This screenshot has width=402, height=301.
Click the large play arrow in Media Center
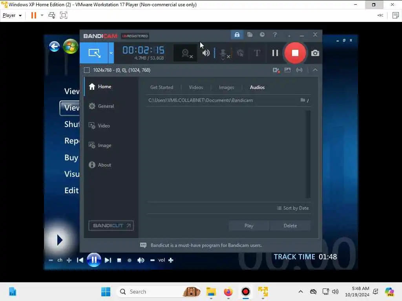(x=60, y=240)
